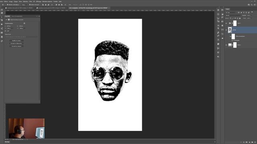Collapse the Properties panel double-arrow icon
The width and height of the screenshot is (257, 144).
(x=37, y=16)
